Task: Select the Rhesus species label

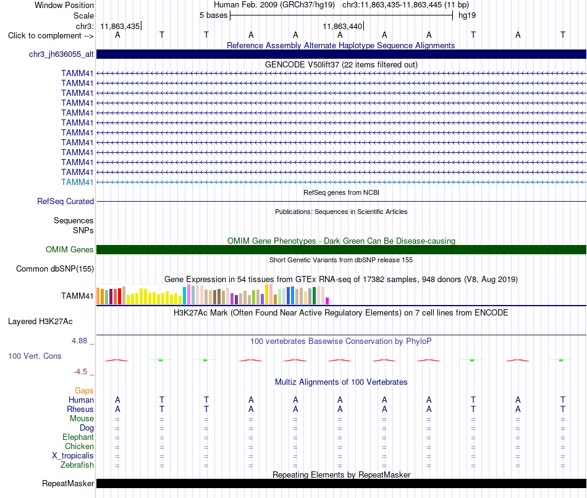Action: (80, 409)
